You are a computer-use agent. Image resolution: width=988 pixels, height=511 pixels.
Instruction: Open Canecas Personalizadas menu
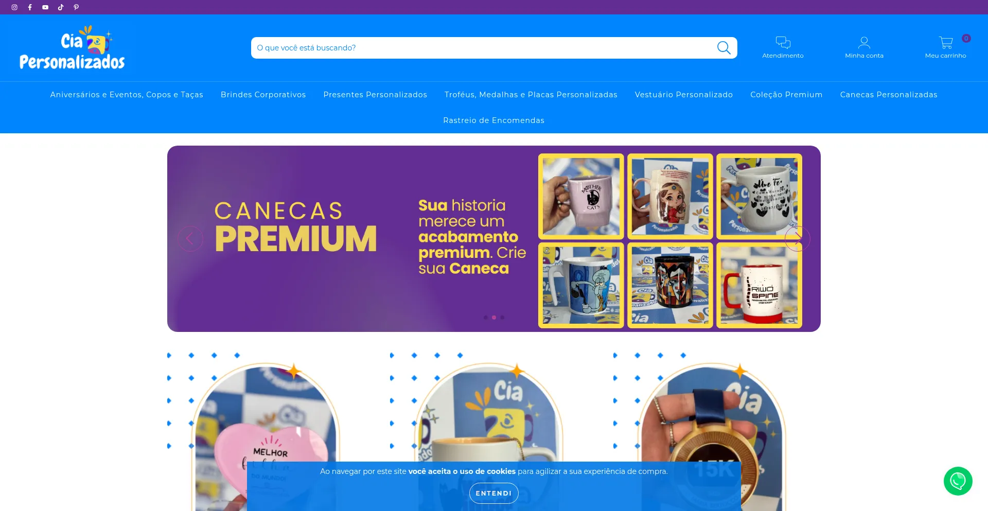click(x=889, y=95)
